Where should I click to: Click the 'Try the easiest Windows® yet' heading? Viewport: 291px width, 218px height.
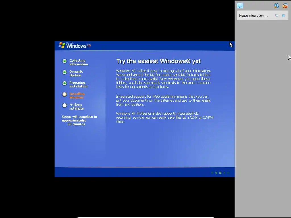[x=158, y=61]
